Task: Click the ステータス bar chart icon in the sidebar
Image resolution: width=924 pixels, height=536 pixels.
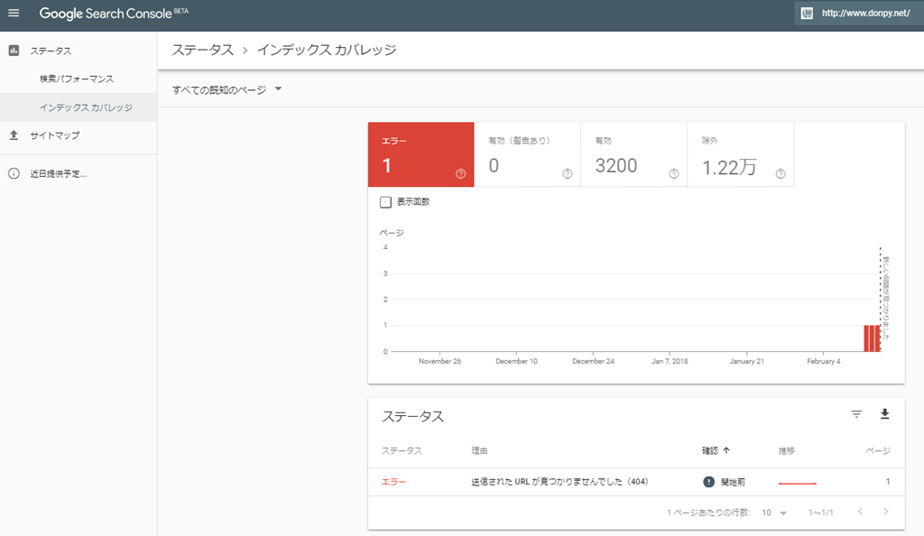Action: (x=14, y=51)
